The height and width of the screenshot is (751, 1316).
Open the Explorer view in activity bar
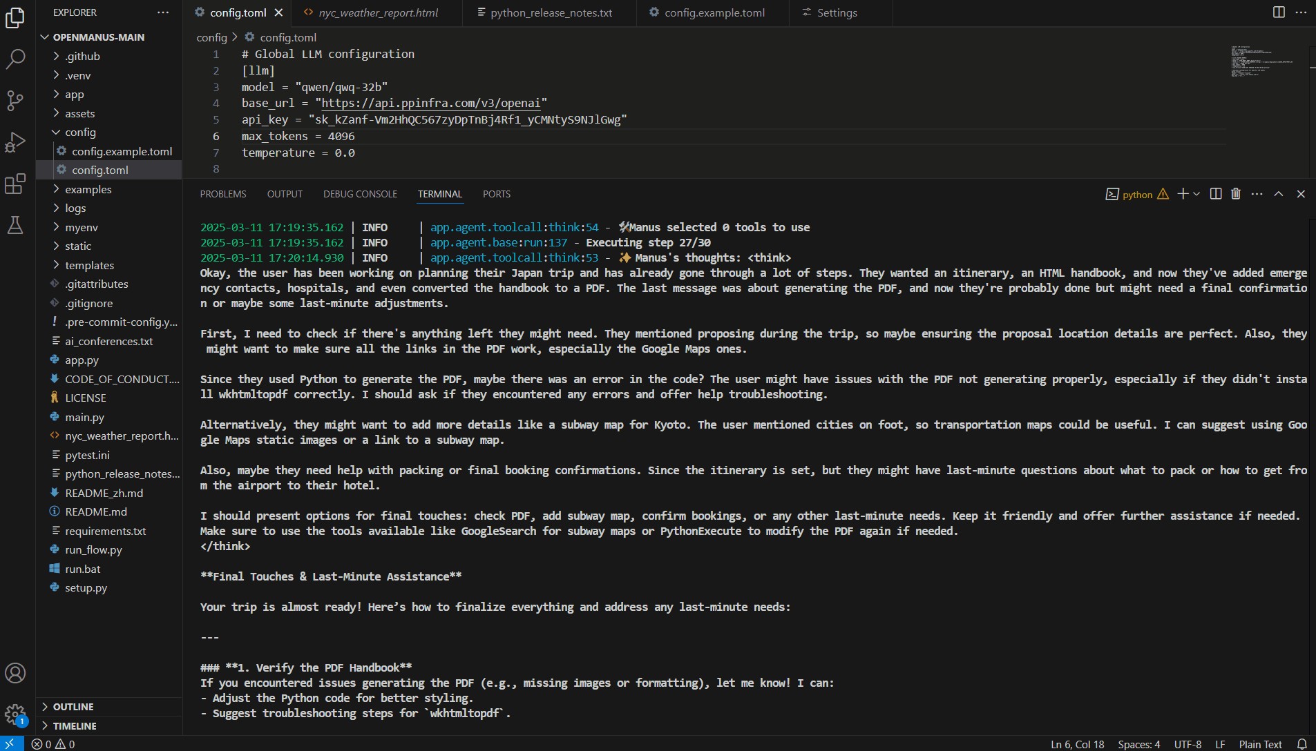[15, 18]
